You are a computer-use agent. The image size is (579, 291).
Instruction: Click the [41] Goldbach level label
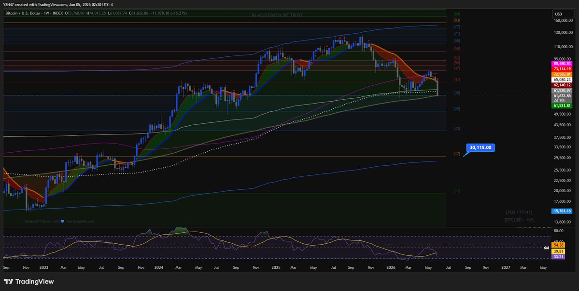[x=456, y=80]
